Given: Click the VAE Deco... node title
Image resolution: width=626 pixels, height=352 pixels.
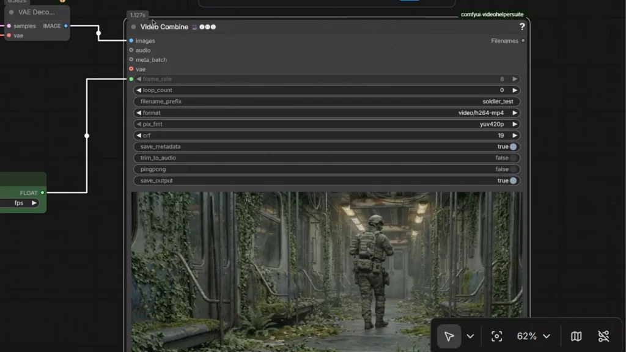Looking at the screenshot, I should (x=36, y=12).
